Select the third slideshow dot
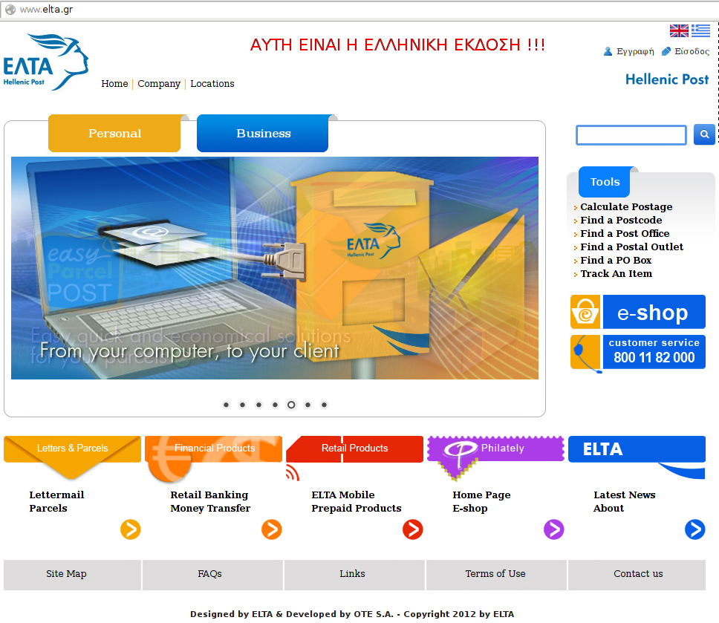 (258, 405)
